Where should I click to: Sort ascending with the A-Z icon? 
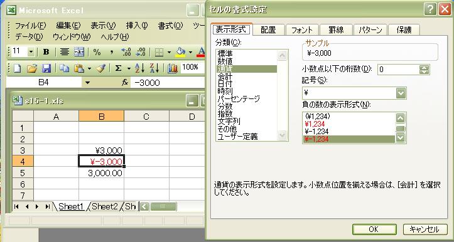139,68
